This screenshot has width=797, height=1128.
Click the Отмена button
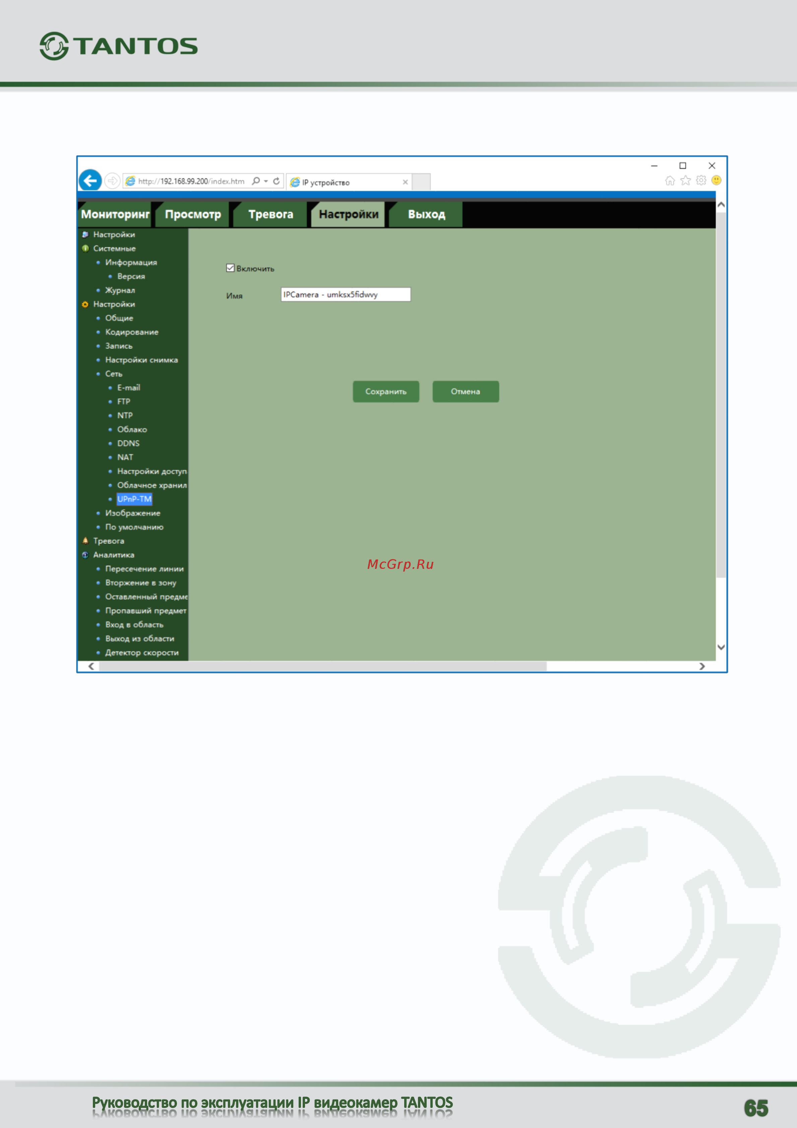tap(466, 392)
